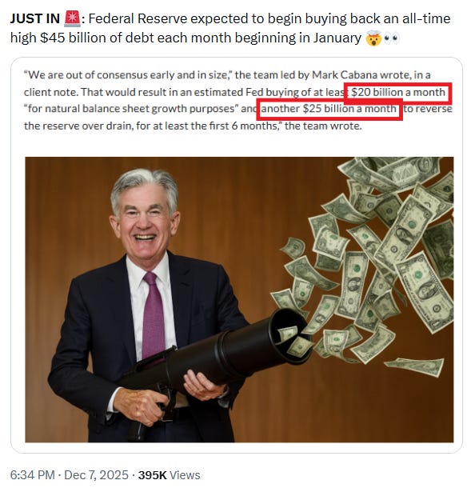Screen dimensions: 467x488
Task: Click the quoted line starting We are out
Action: 227,75
